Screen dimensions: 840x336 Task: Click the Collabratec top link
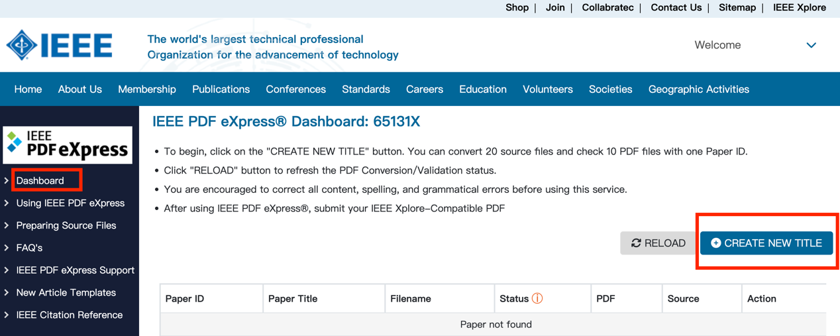click(607, 8)
